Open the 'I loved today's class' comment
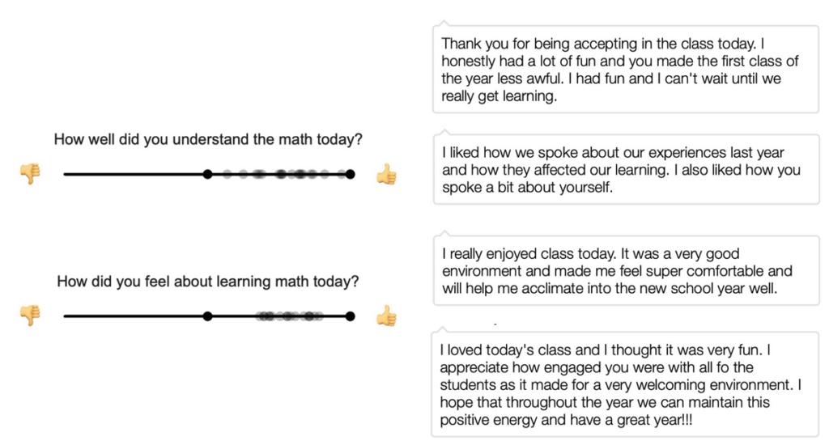This screenshot has height=445, width=829. coord(625,384)
